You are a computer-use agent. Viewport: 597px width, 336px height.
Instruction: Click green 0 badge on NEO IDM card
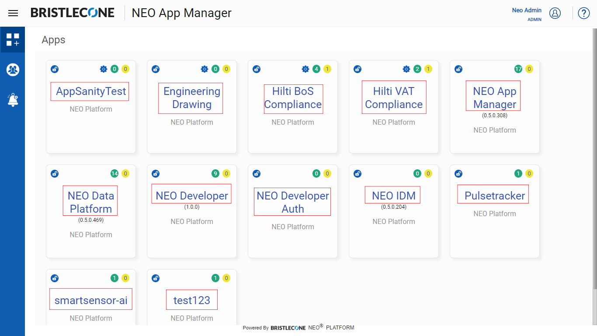(417, 174)
